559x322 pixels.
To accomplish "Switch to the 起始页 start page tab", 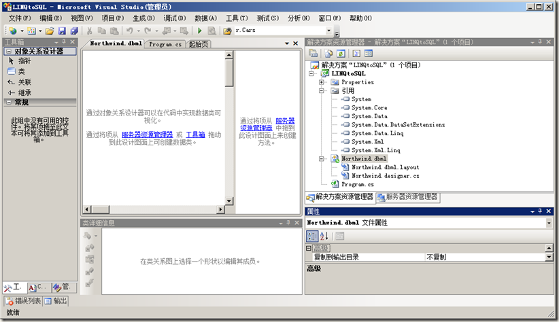I will click(x=199, y=44).
